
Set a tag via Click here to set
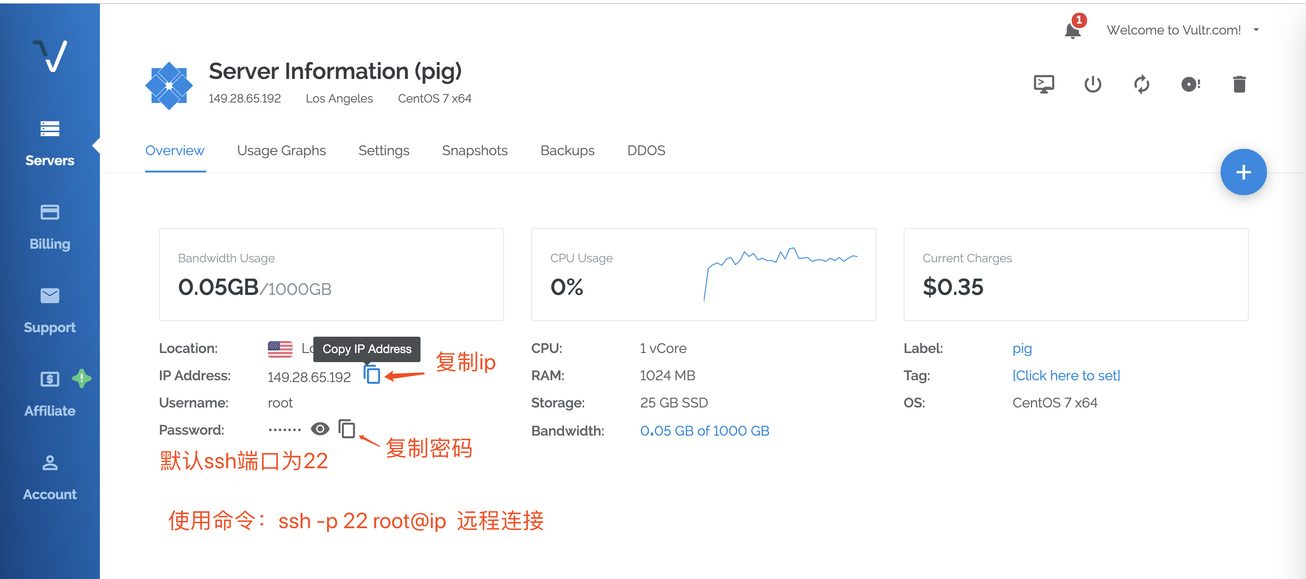1066,375
